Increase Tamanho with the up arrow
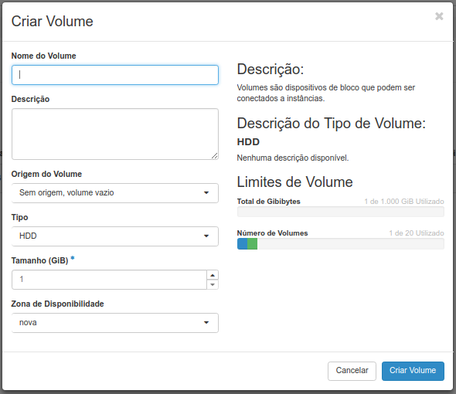Viewport: 456px width, 394px height. point(213,275)
